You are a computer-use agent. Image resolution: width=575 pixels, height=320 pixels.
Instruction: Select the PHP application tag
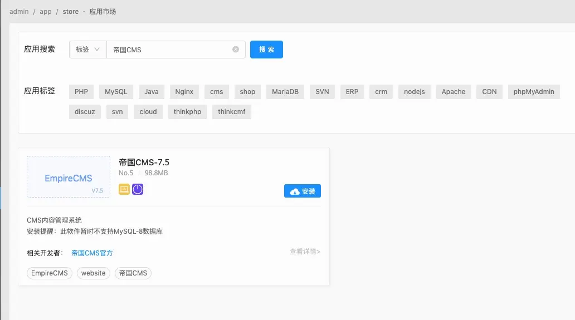[x=81, y=91]
